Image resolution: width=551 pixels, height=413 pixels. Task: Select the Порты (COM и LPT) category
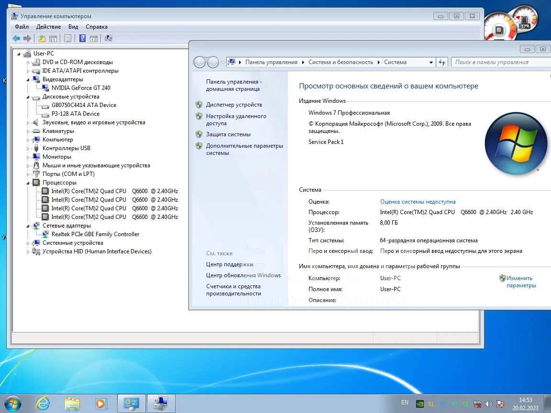point(68,174)
